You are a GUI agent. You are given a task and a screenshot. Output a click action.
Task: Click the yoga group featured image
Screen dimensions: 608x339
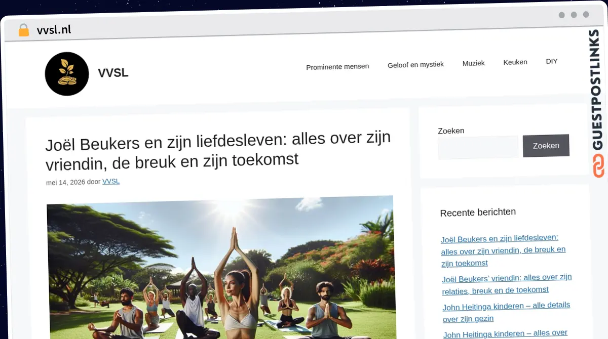(x=221, y=267)
